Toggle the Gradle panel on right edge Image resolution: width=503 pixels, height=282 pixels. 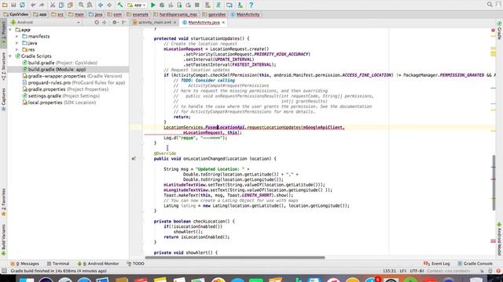click(500, 31)
